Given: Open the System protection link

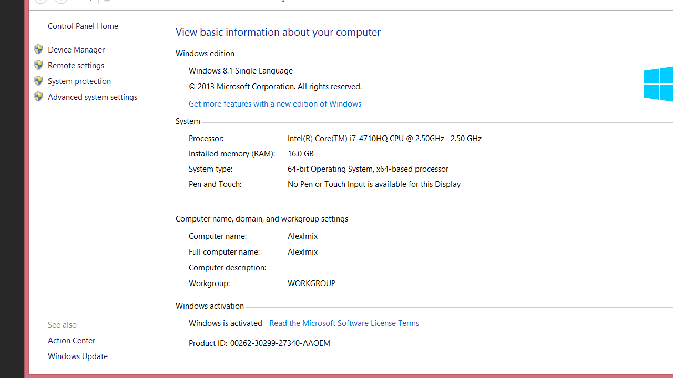Looking at the screenshot, I should pyautogui.click(x=79, y=81).
